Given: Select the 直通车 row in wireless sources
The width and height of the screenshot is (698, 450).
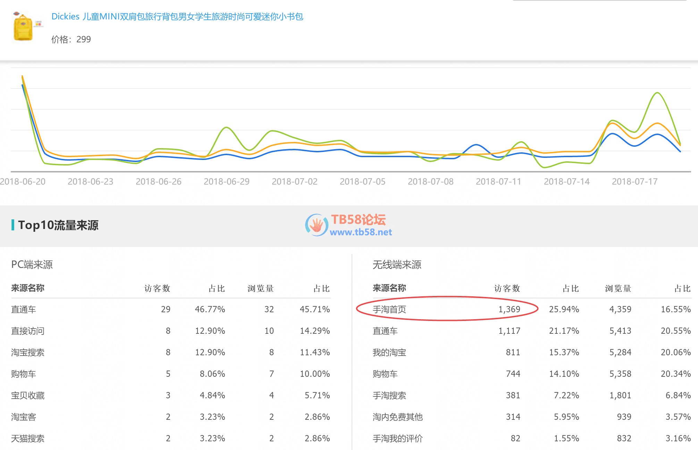Looking at the screenshot, I should click(532, 331).
